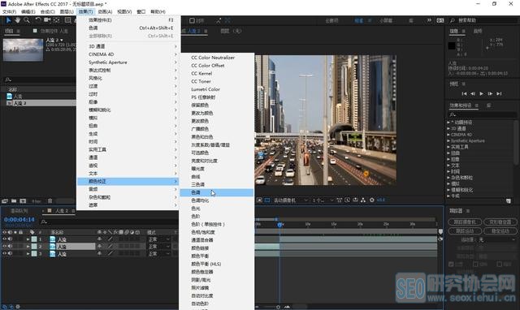
Task: Open the CINEMA 4D effects submenu
Action: [x=128, y=54]
